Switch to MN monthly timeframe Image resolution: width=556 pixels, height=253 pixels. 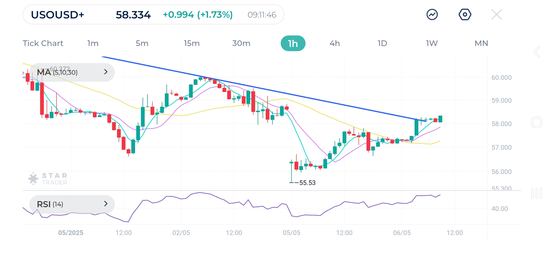481,43
